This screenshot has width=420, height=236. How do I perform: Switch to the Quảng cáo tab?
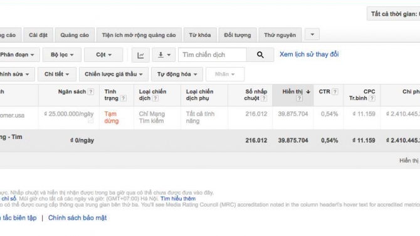(x=75, y=35)
